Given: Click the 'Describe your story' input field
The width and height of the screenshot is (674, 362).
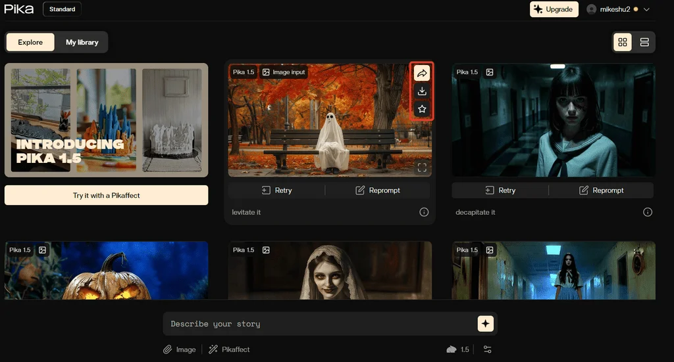Looking at the screenshot, I should (x=319, y=324).
